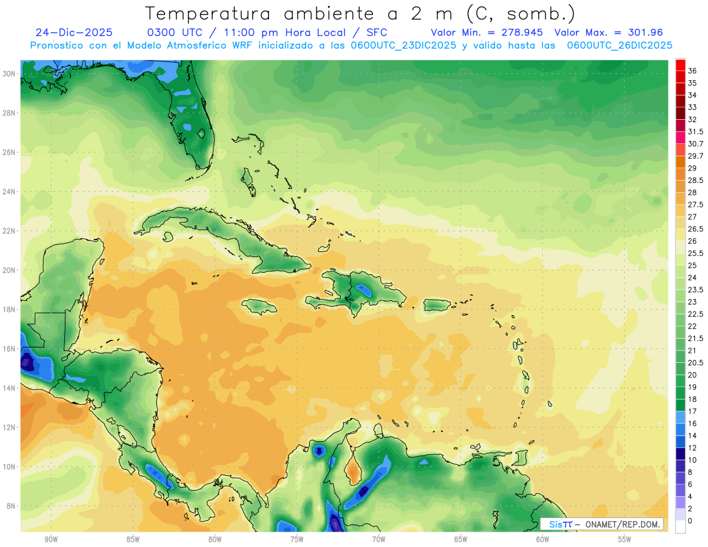Click the legend value label "20.5"
Image resolution: width=708 pixels, height=547 pixels.
coord(696,362)
